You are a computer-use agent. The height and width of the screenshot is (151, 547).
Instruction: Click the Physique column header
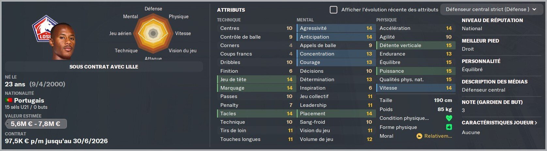(x=386, y=20)
